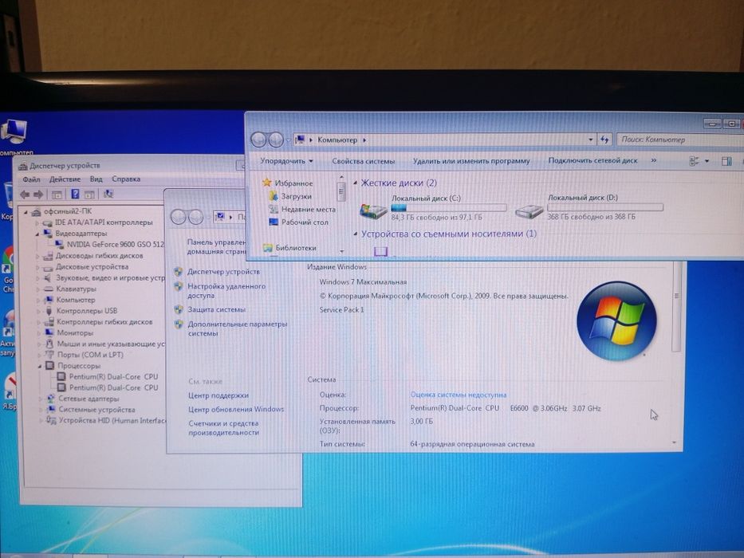This screenshot has width=744, height=558.
Task: Click refresh button next to address bar
Action: [604, 140]
